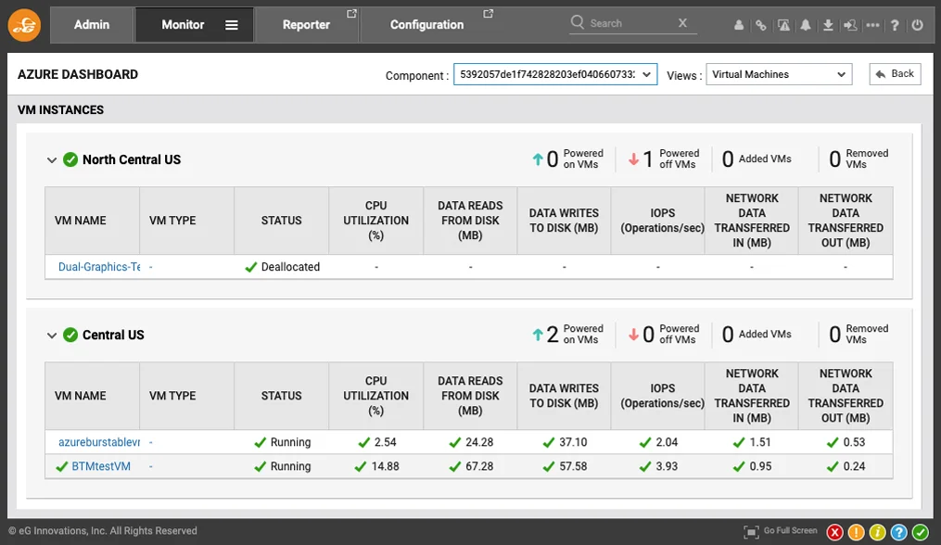Open the Configuration tab
The width and height of the screenshot is (941, 545).
[426, 25]
